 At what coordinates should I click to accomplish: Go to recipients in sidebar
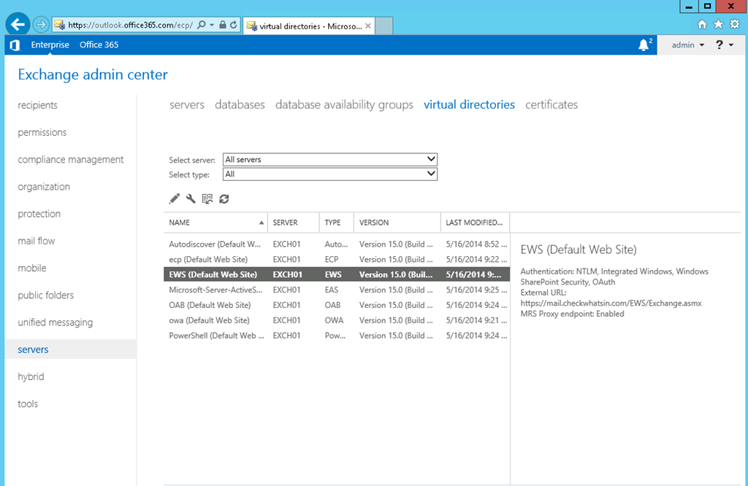pyautogui.click(x=38, y=105)
